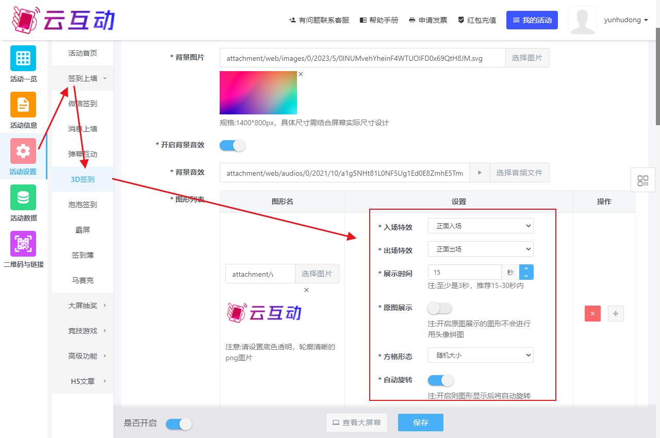Decrease 展示时间 with down arrow
This screenshot has width=660, height=438.
(x=526, y=276)
